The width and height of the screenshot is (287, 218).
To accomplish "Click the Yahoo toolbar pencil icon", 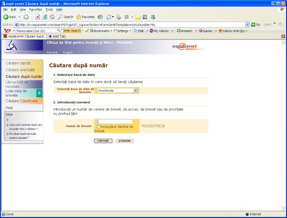I will (87, 31).
